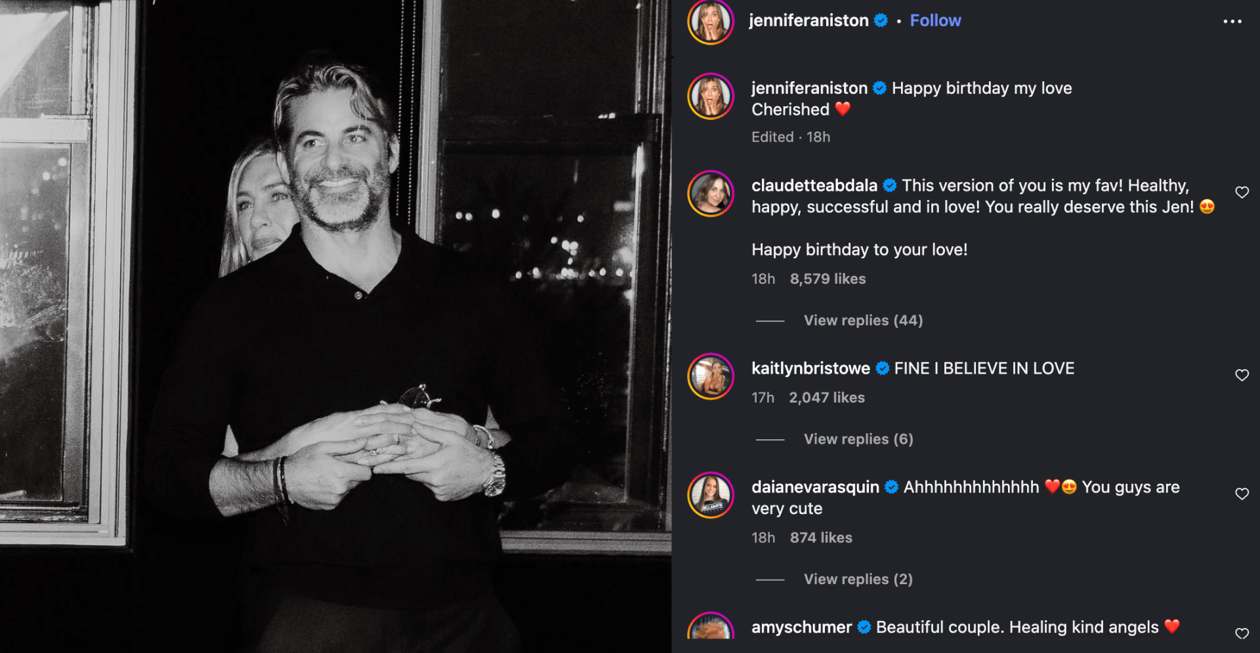Click amyschumer's profile avatar
This screenshot has width=1260, height=653.
click(x=711, y=629)
